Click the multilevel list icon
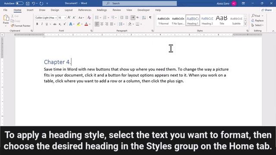Screen dimensions: 276x155 pos(113,18)
